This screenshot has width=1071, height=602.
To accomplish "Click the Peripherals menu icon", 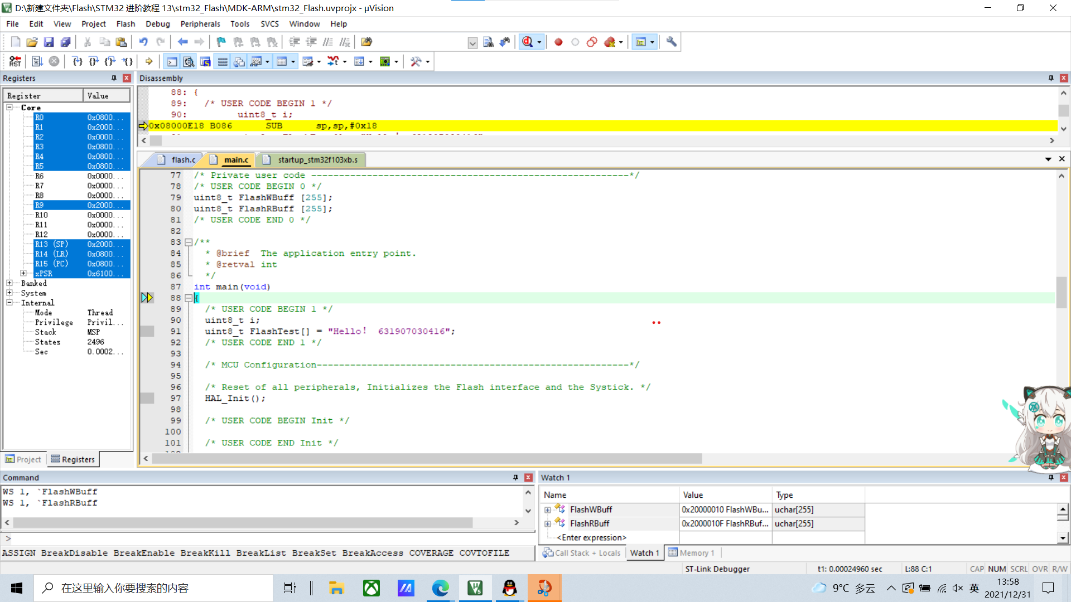I will 199,23.
